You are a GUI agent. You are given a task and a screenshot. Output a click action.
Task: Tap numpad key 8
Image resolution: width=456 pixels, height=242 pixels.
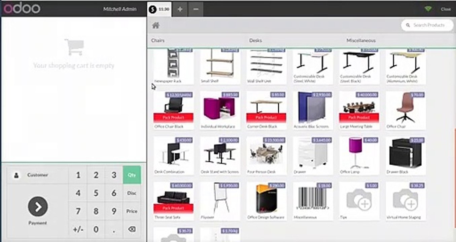(x=96, y=211)
